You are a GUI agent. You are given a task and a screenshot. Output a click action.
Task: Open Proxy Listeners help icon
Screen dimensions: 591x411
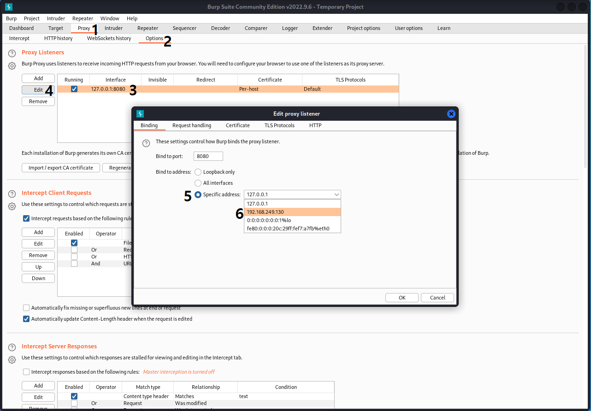pyautogui.click(x=12, y=53)
